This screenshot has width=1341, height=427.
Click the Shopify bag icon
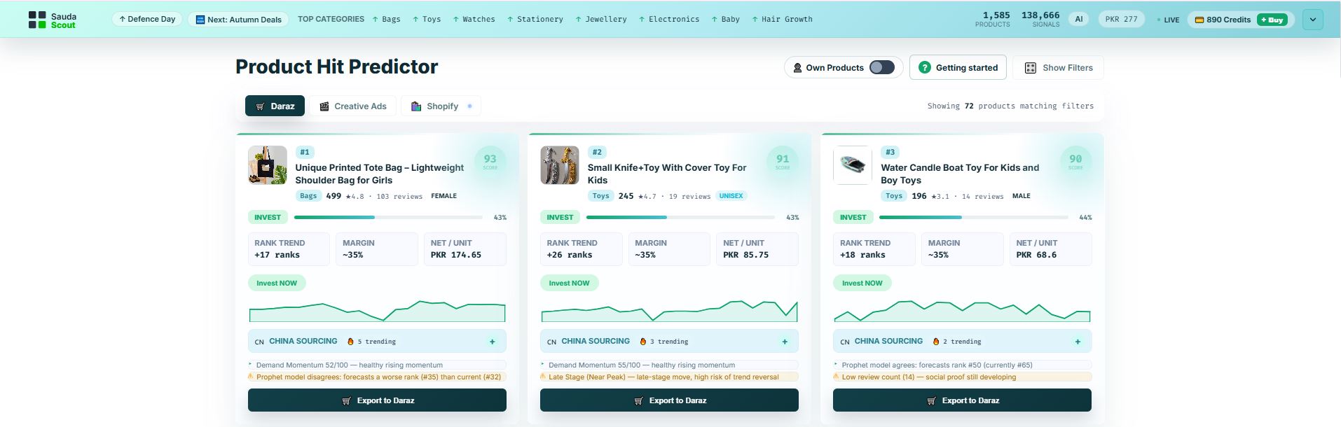(x=416, y=106)
